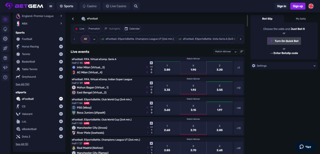Image resolution: width=320 pixels, height=154 pixels.
Task: Open See All (14) sports link
Action: coord(22,84)
